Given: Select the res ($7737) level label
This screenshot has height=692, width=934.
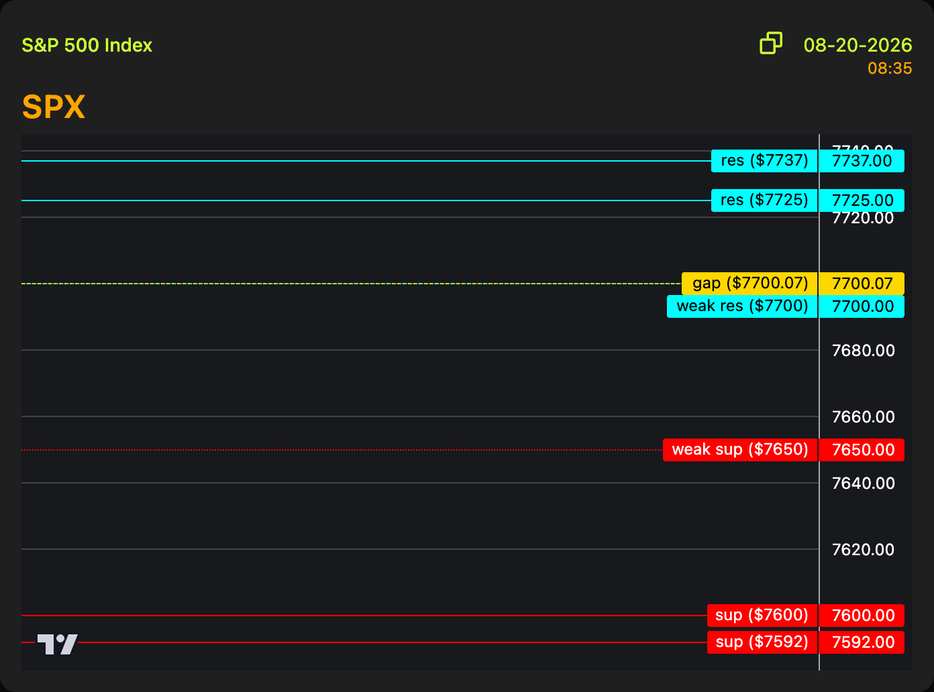Looking at the screenshot, I should [764, 161].
